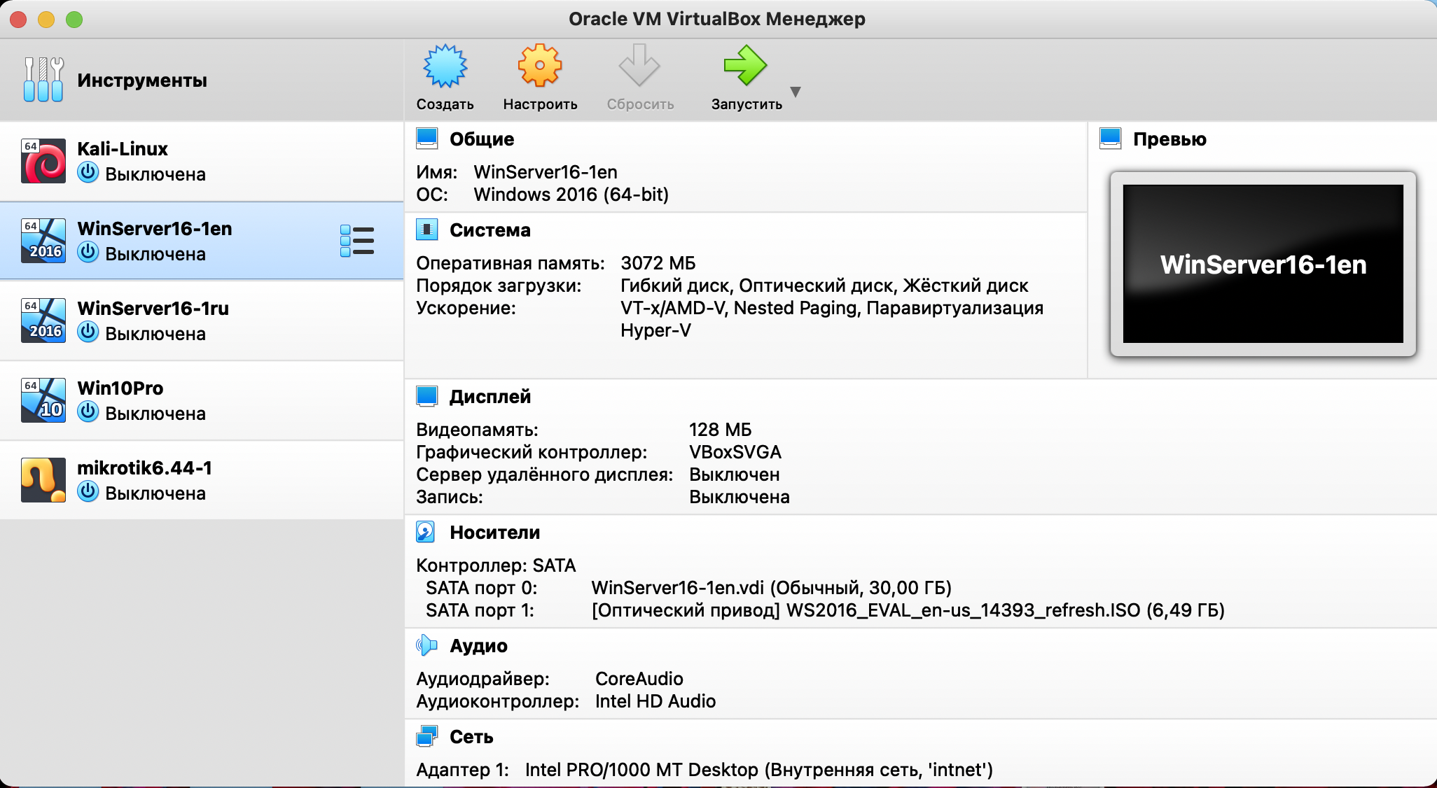Click the Аудио section speaker icon

tap(426, 645)
